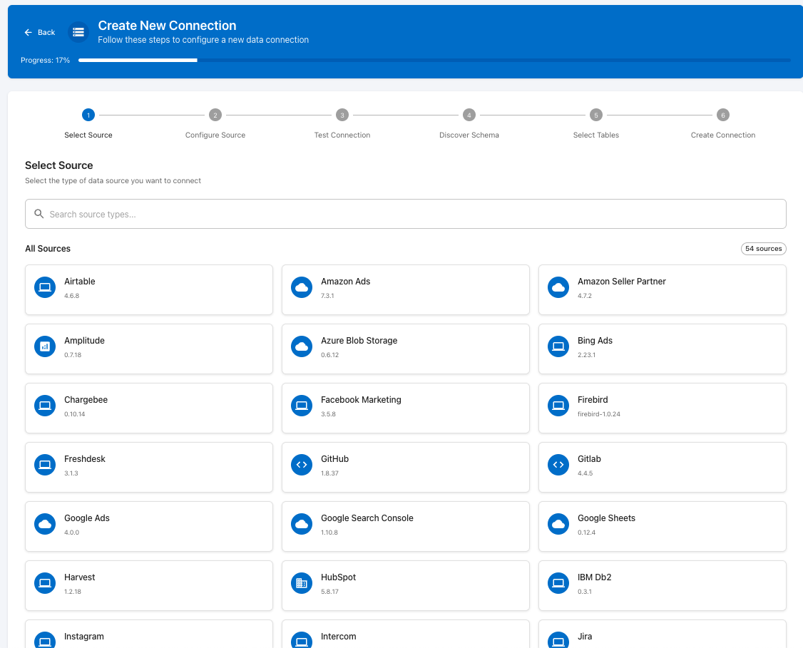Select the Jira name label
This screenshot has width=803, height=648.
[x=585, y=637]
